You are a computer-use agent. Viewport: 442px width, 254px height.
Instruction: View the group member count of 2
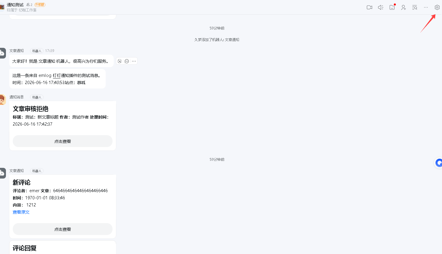pos(29,5)
